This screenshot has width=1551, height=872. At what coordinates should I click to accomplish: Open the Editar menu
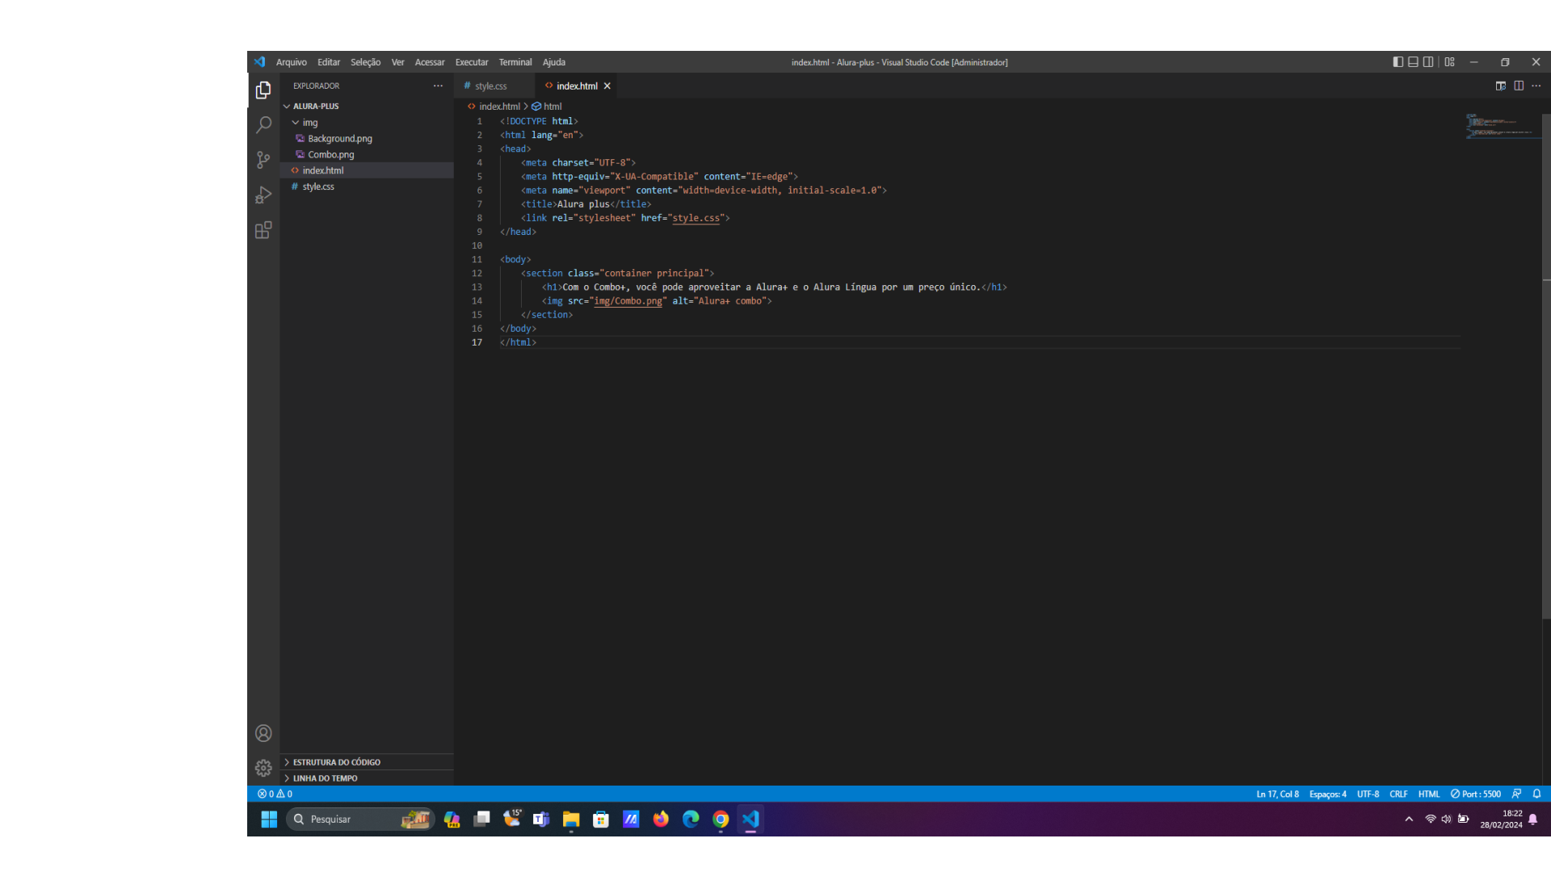[328, 62]
